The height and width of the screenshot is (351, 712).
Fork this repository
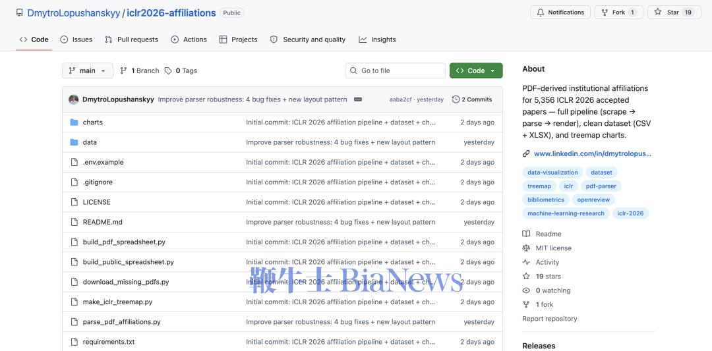619,13
